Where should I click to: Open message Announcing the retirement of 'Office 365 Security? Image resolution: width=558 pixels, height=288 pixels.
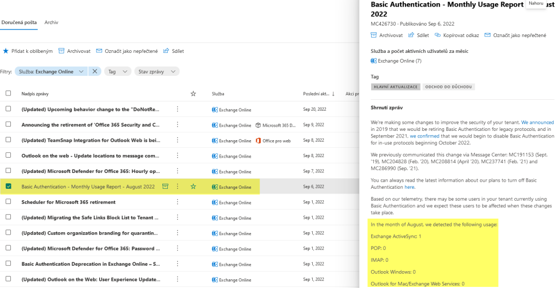[x=90, y=125]
